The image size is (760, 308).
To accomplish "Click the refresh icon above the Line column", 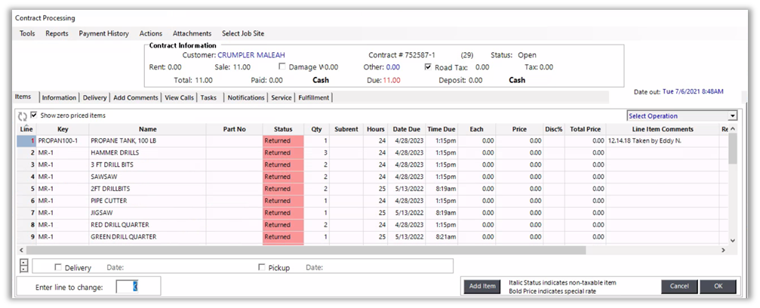I will [23, 116].
